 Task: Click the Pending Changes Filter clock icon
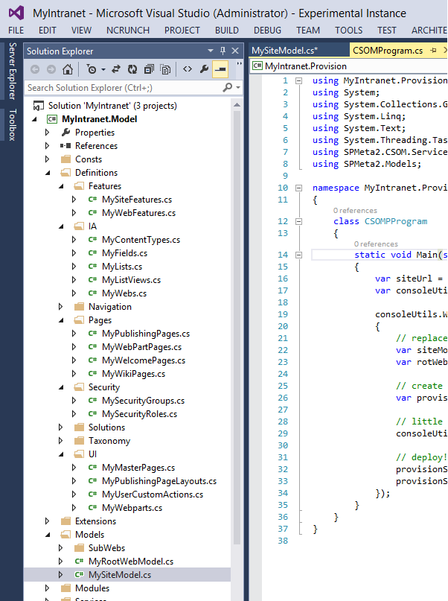coord(92,69)
